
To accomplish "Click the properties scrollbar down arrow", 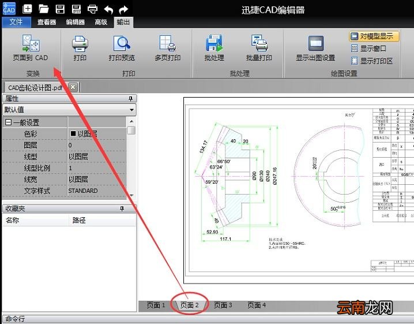I will [131, 195].
